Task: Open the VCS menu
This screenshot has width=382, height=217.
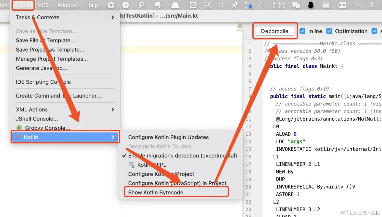Action: (44, 5)
